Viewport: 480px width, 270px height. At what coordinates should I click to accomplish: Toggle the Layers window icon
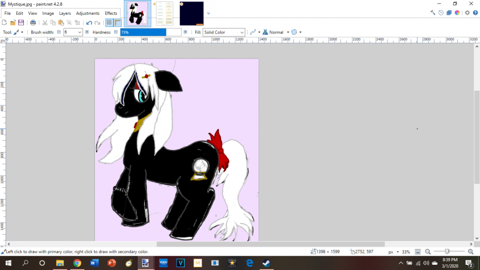[x=449, y=13]
